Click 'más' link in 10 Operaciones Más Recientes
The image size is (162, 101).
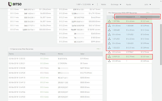98,49
